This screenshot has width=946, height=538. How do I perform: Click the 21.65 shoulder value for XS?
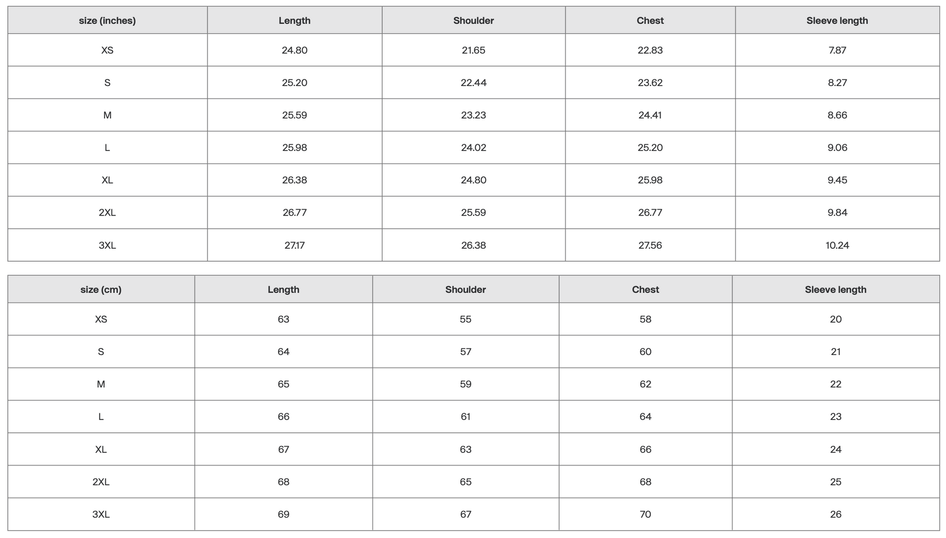pos(473,50)
